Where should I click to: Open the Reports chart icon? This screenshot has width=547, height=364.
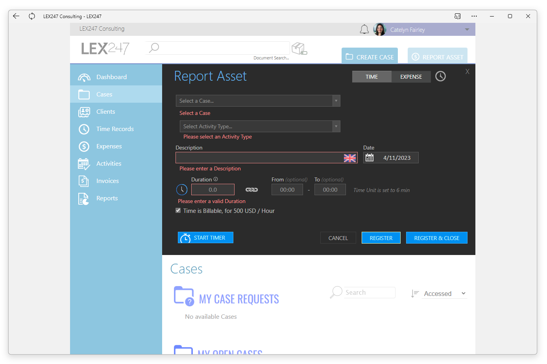click(x=83, y=199)
